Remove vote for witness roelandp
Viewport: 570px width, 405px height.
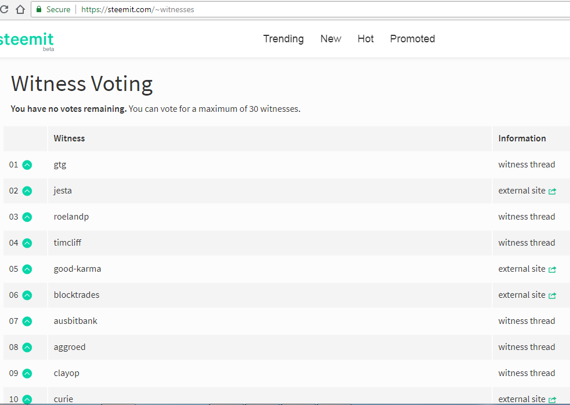tap(27, 217)
